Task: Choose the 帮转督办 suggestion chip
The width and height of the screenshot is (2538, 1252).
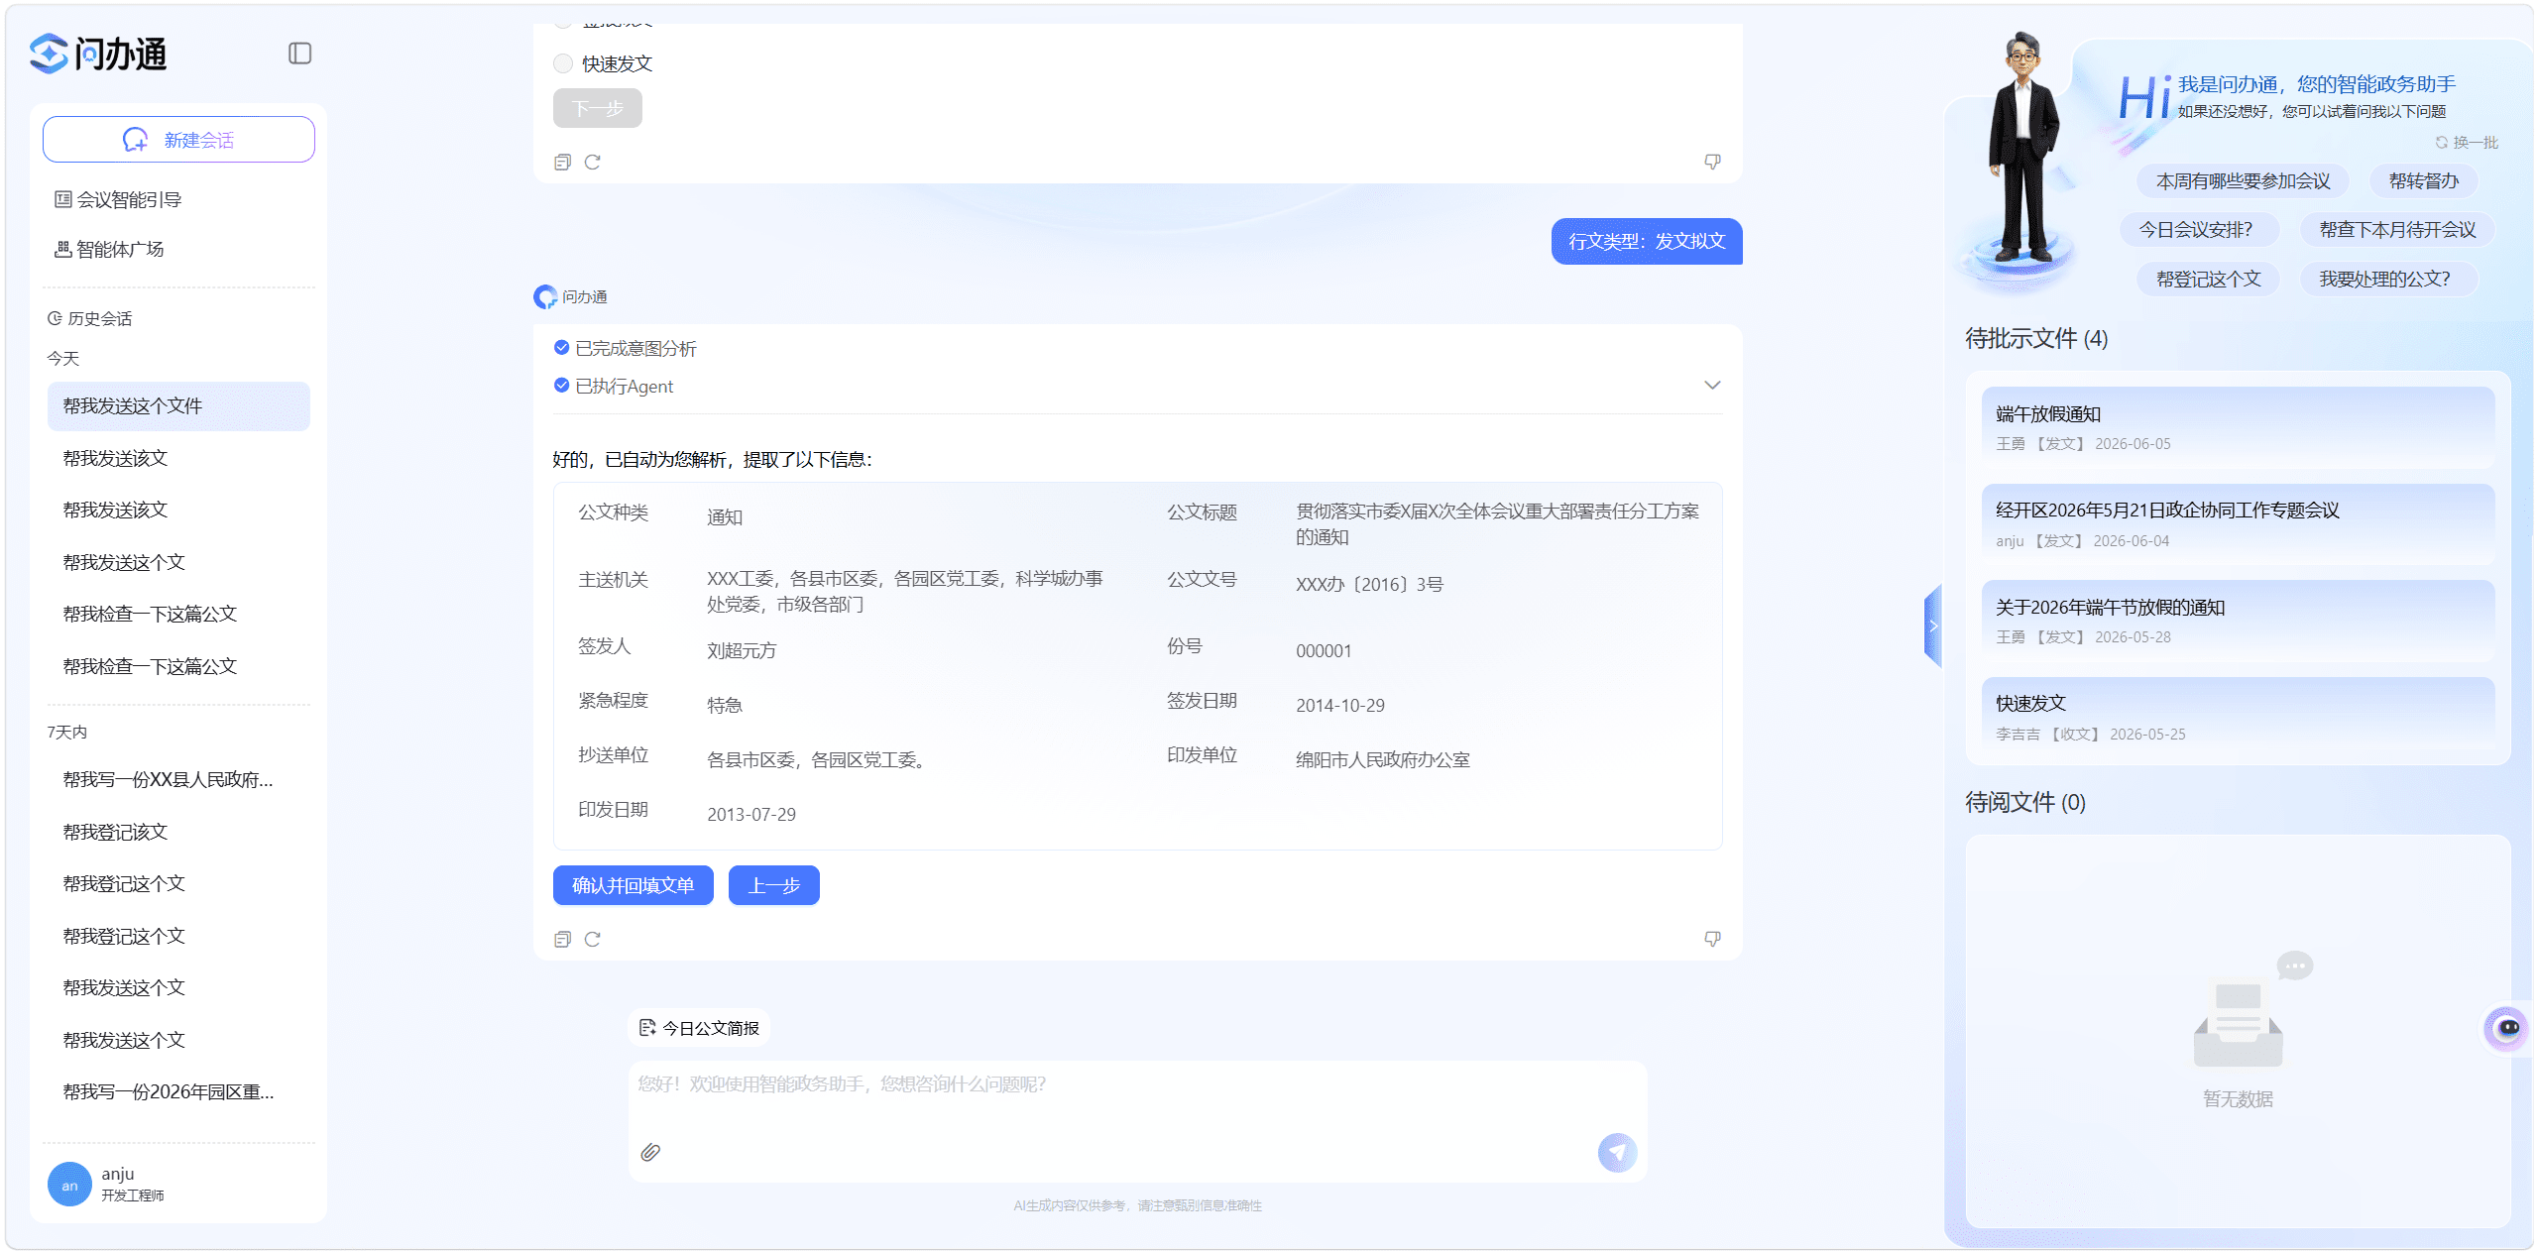Action: coord(2424,181)
